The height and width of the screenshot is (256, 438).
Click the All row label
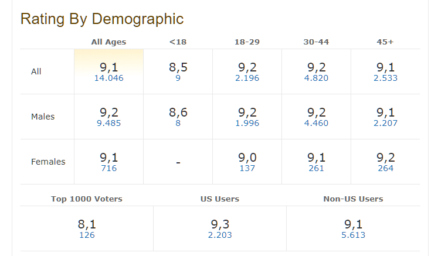point(36,71)
